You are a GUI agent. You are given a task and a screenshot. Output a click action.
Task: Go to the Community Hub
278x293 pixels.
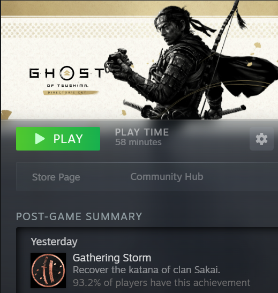tap(167, 177)
